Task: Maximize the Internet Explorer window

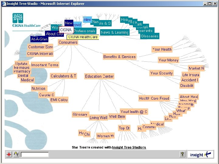Action: (210, 4)
